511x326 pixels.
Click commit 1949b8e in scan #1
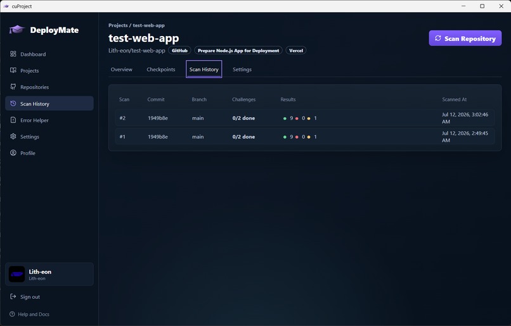(158, 137)
